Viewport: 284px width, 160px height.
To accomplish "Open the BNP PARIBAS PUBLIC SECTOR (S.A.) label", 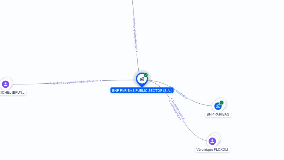I will click(142, 90).
